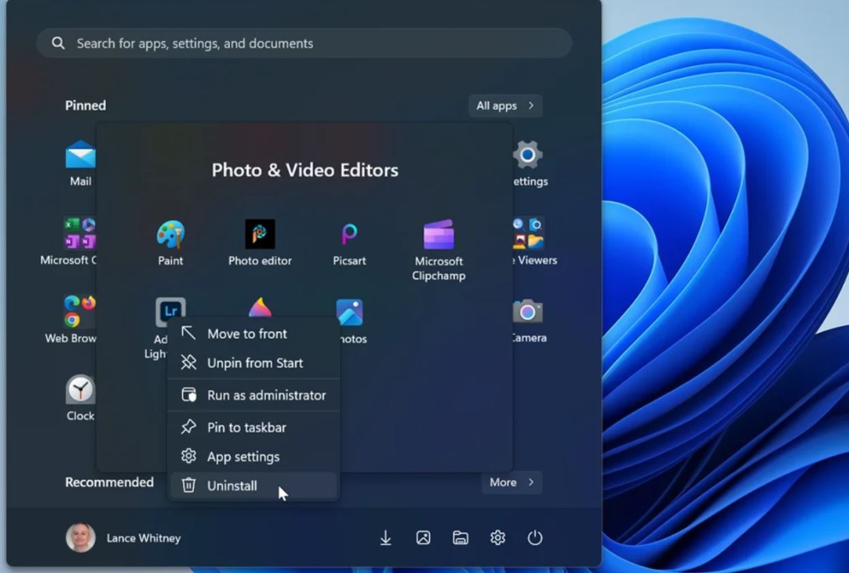The height and width of the screenshot is (573, 849).
Task: Click the magnifier icon in search box
Action: pyautogui.click(x=59, y=44)
